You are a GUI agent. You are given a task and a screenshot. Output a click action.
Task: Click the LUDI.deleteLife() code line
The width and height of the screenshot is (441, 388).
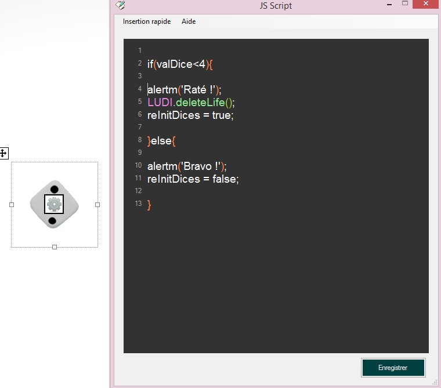point(191,102)
